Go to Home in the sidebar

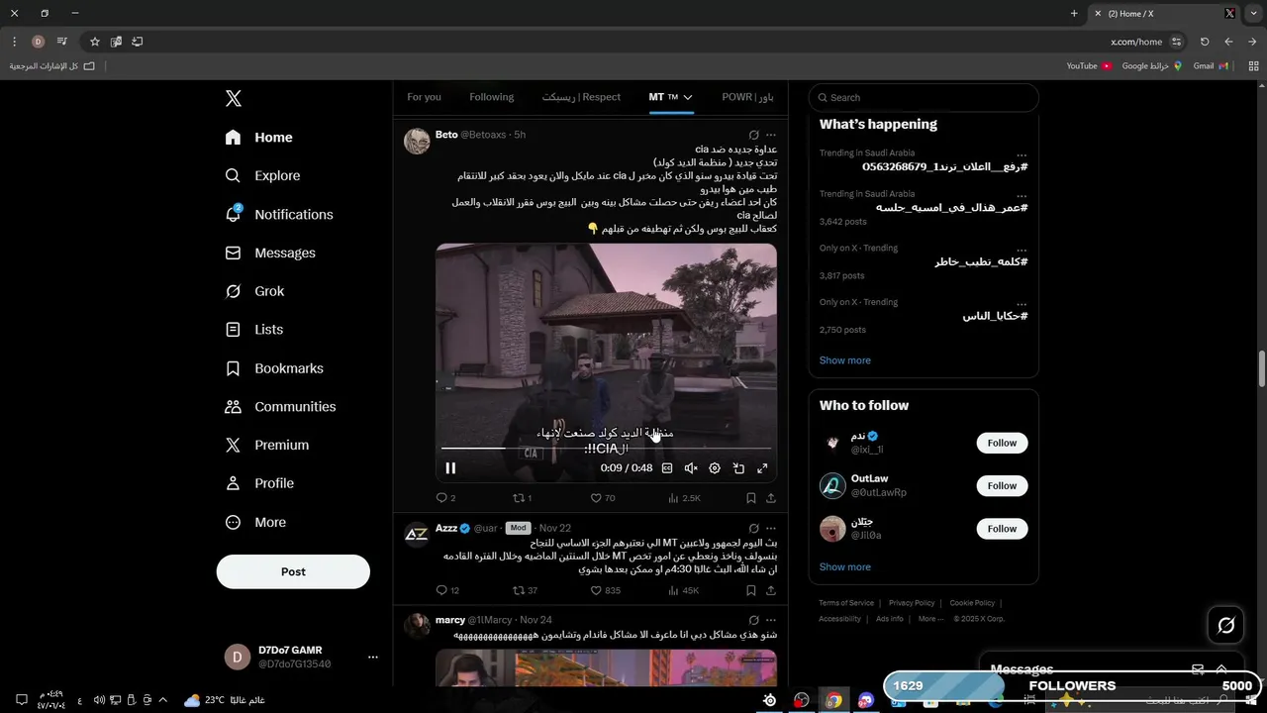(258, 138)
